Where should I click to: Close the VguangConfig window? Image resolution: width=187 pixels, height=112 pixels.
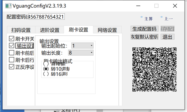pyautogui.click(x=175, y=6)
